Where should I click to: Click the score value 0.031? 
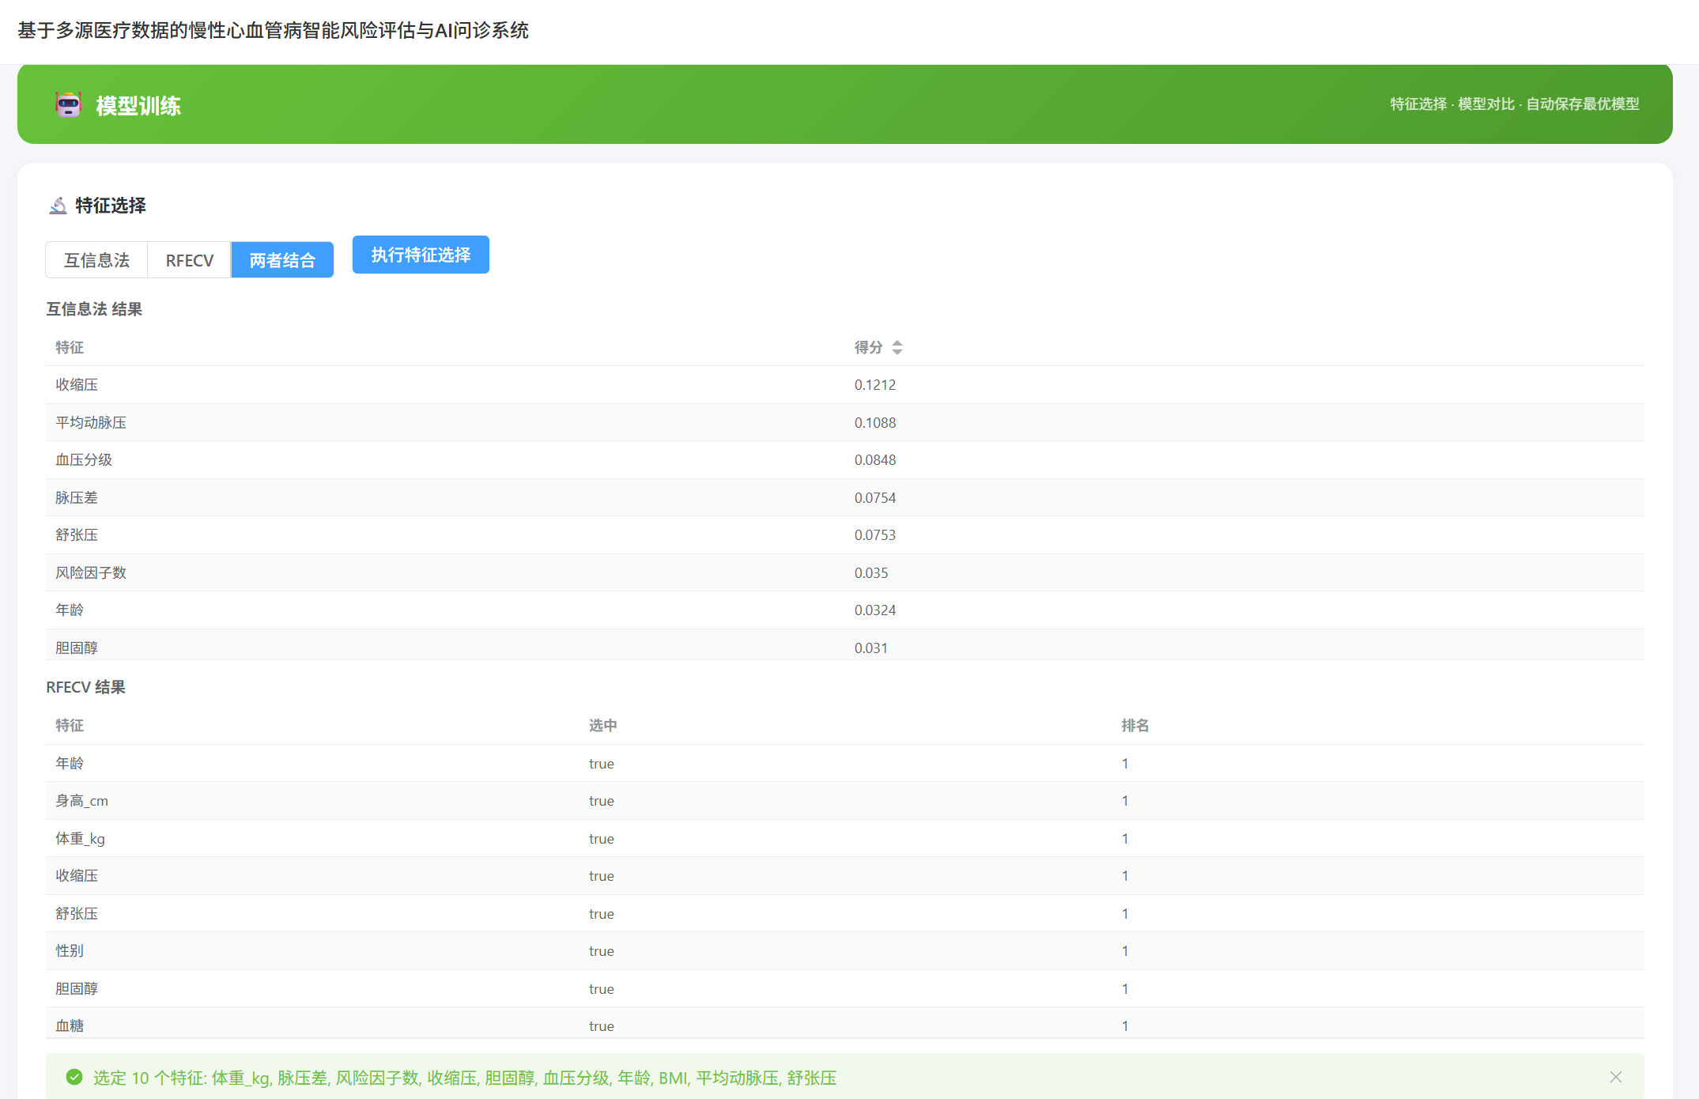coord(870,648)
